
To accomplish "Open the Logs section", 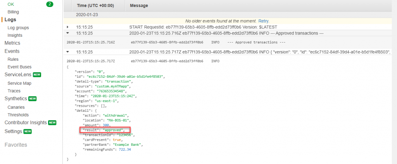I will coord(10,20).
